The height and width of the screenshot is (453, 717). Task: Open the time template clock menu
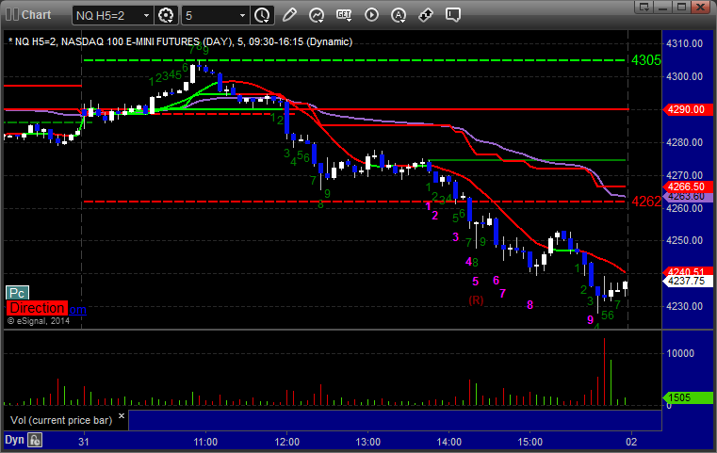[262, 15]
